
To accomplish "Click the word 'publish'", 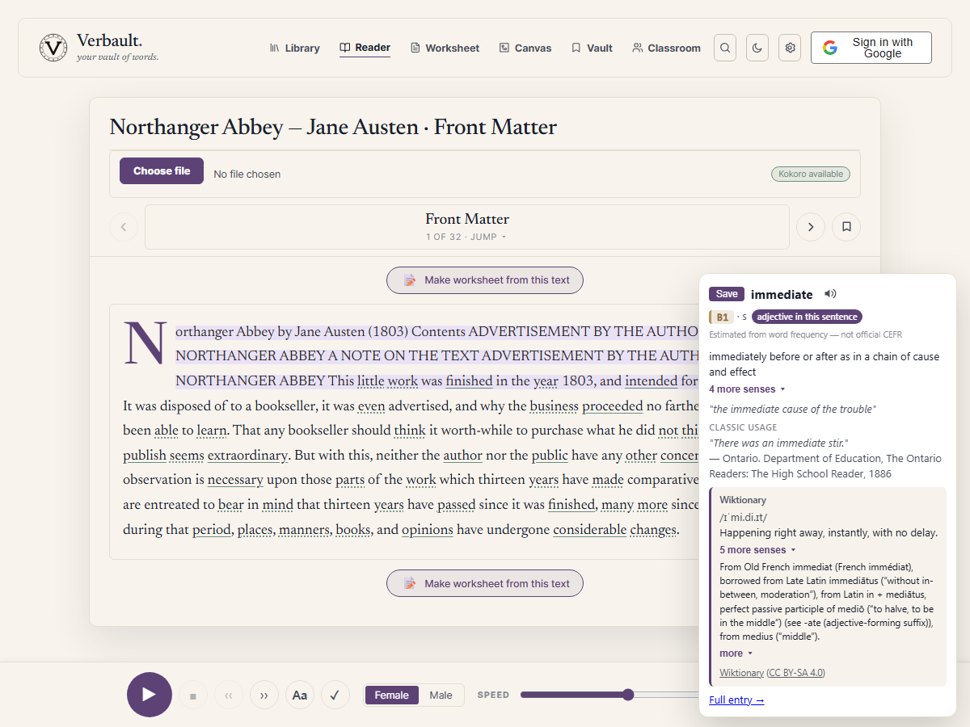I will (x=145, y=456).
